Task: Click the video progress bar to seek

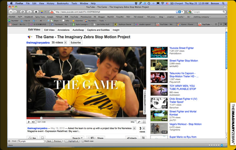Action: pos(85,118)
